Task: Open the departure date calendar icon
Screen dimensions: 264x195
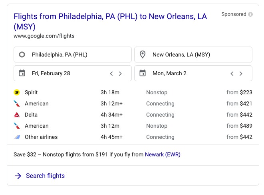Action: 22,73
